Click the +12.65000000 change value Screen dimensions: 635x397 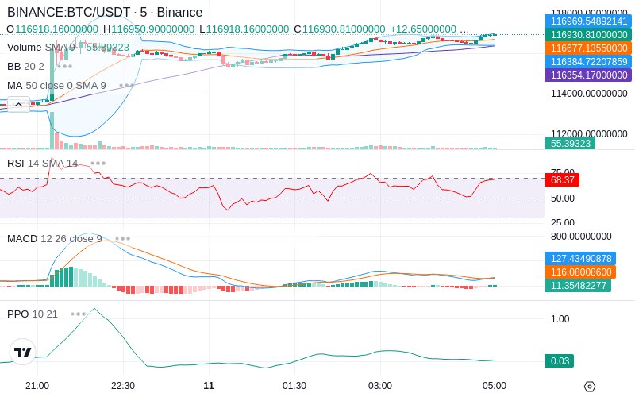(423, 29)
